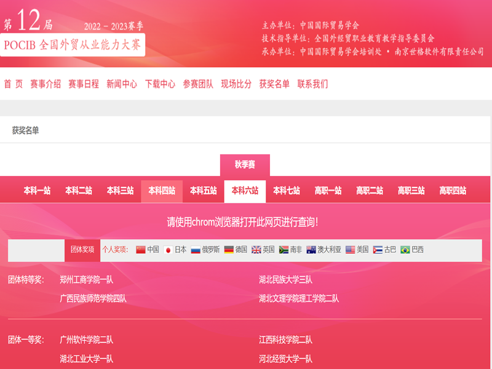The height and width of the screenshot is (369, 492).
Task: Open 新闻中心 menu item
Action: pyautogui.click(x=122, y=84)
